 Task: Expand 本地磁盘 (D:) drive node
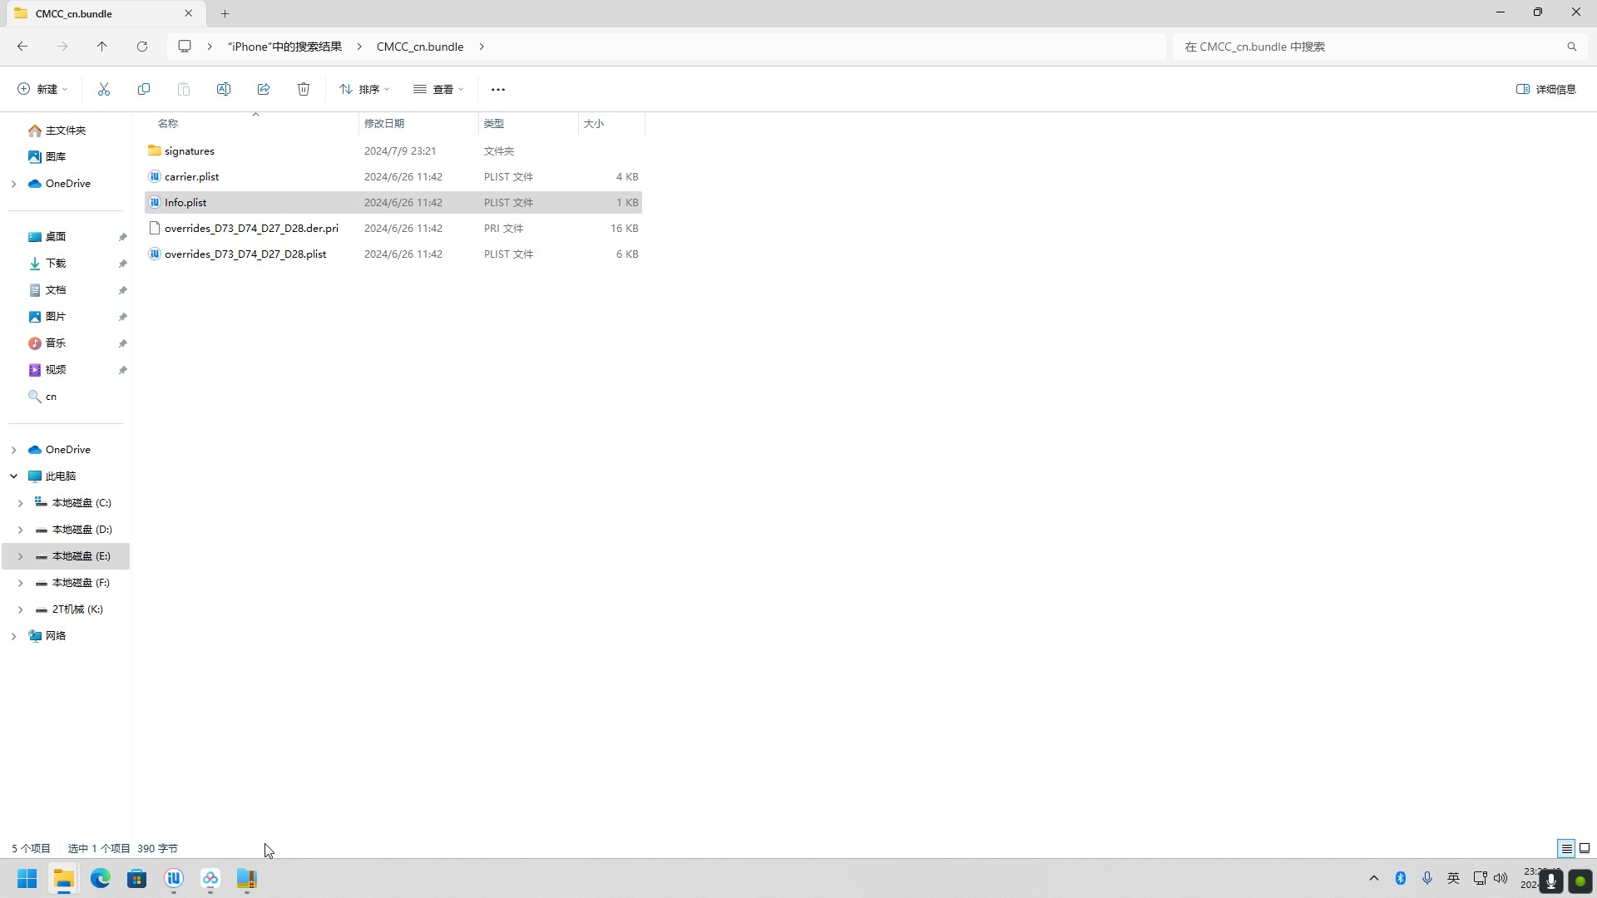pos(20,530)
